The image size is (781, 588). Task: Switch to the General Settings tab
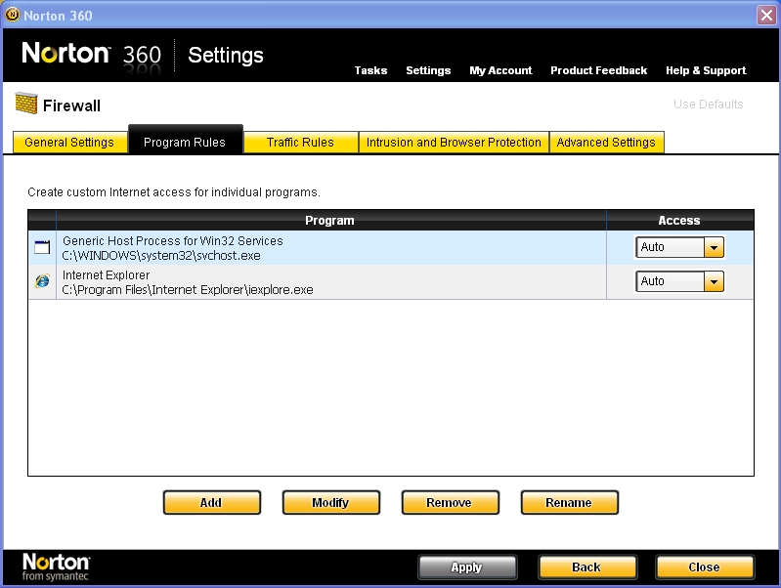pyautogui.click(x=69, y=143)
